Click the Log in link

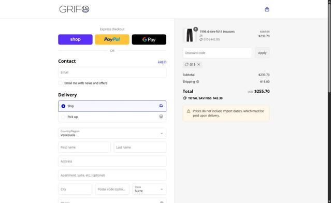click(162, 62)
